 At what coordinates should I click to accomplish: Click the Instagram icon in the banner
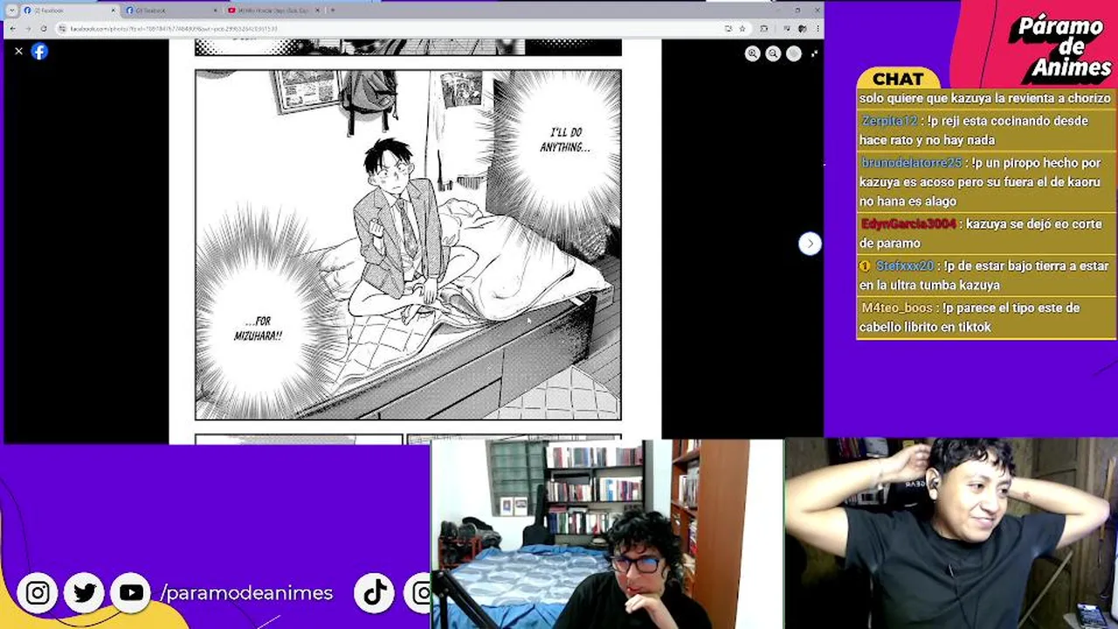click(x=38, y=593)
